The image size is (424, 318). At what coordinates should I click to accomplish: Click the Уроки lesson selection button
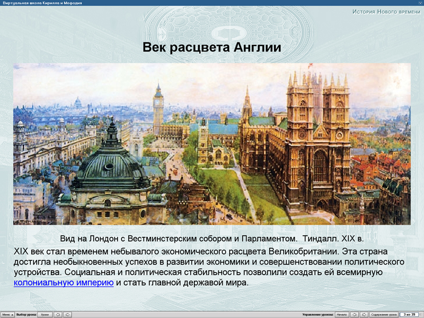point(45,314)
